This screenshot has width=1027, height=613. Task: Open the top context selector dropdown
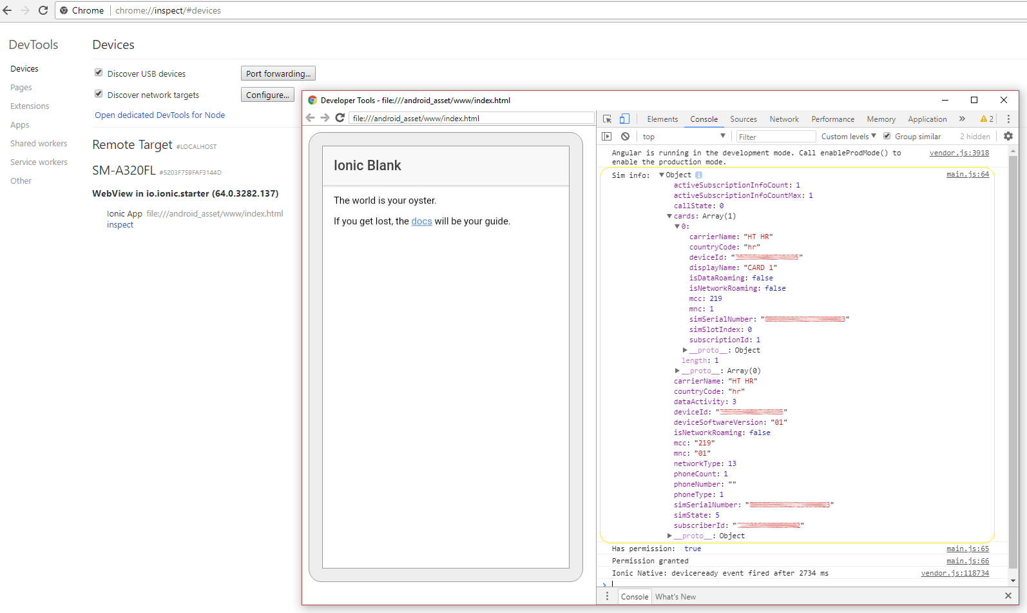coord(683,137)
